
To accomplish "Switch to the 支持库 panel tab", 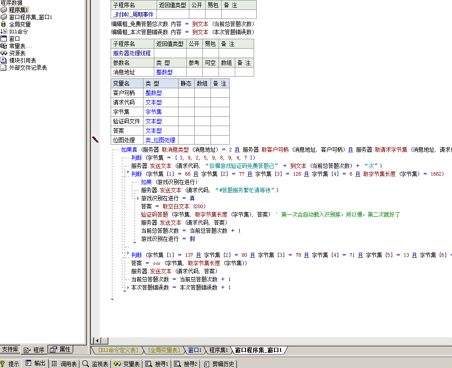I will point(10,349).
